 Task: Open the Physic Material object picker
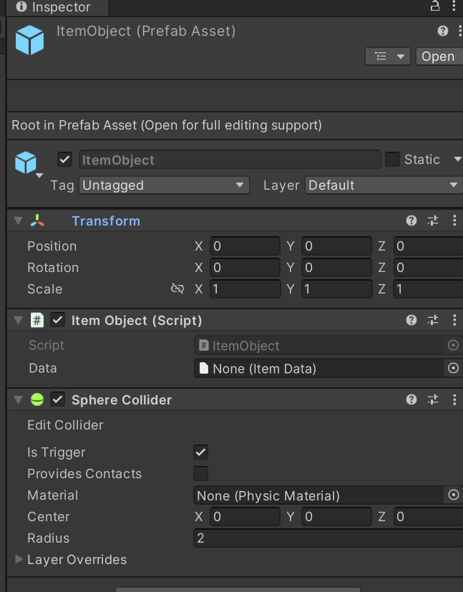coord(453,495)
